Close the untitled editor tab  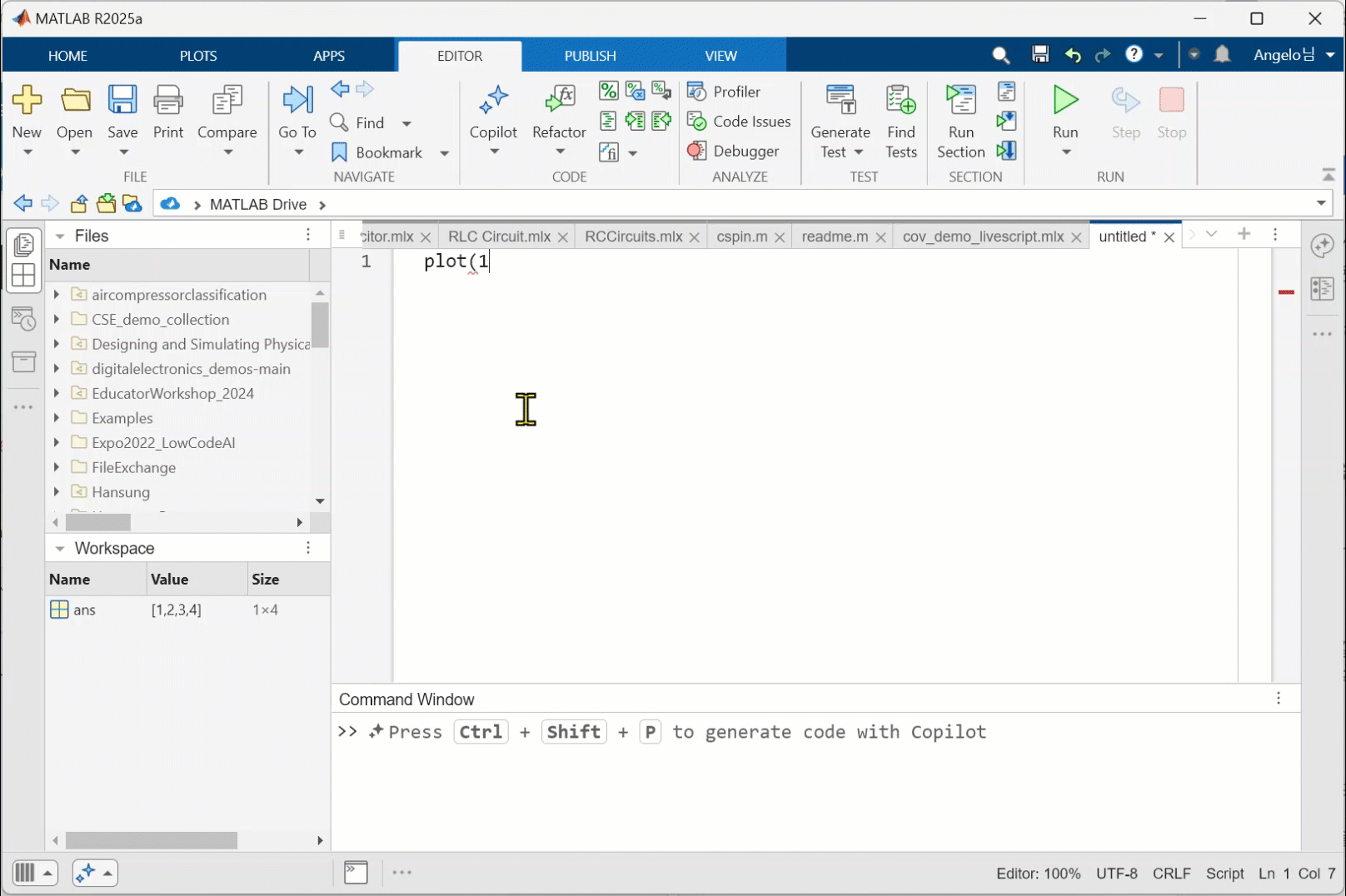[x=1169, y=237]
